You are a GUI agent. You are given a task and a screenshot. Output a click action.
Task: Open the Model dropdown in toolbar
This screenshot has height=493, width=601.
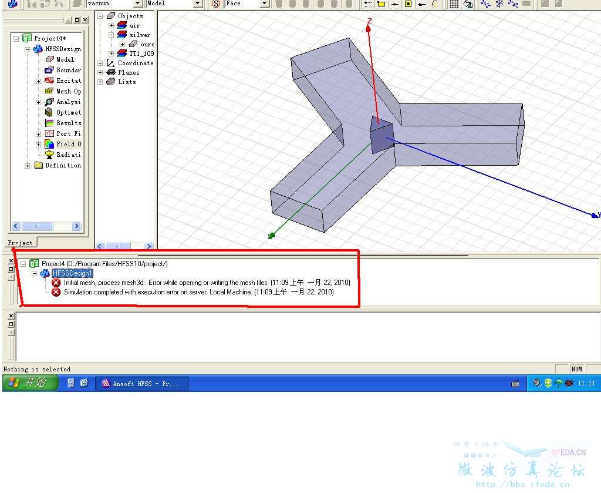pos(197,4)
